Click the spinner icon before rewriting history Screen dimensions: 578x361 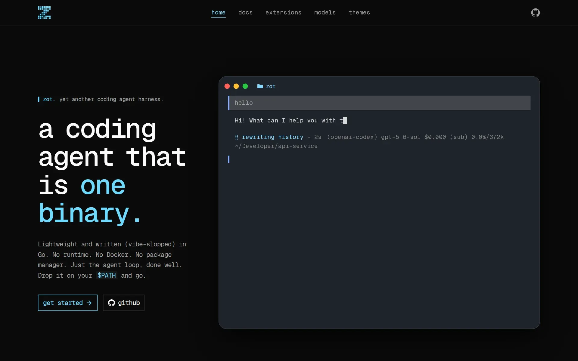pos(237,137)
